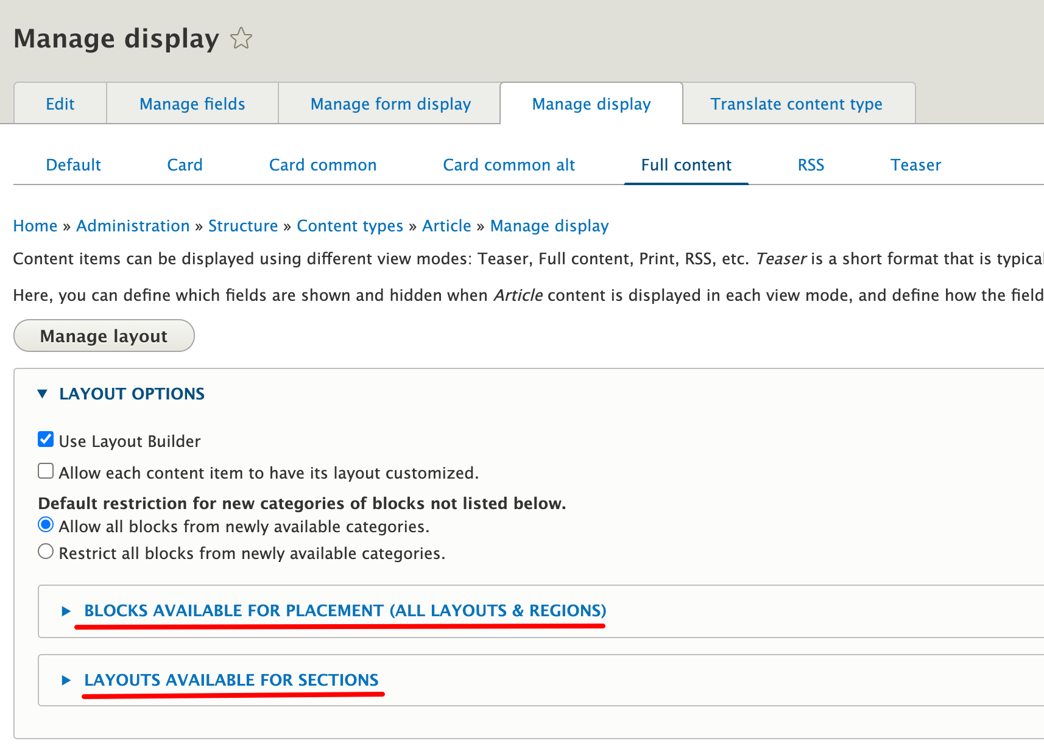Viewport: 1044px width, 749px height.
Task: Switch to the RSS view mode
Action: click(811, 164)
